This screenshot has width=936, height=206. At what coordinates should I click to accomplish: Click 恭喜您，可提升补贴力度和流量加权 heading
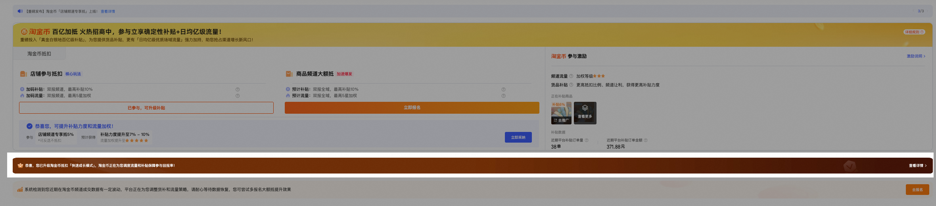click(x=74, y=126)
